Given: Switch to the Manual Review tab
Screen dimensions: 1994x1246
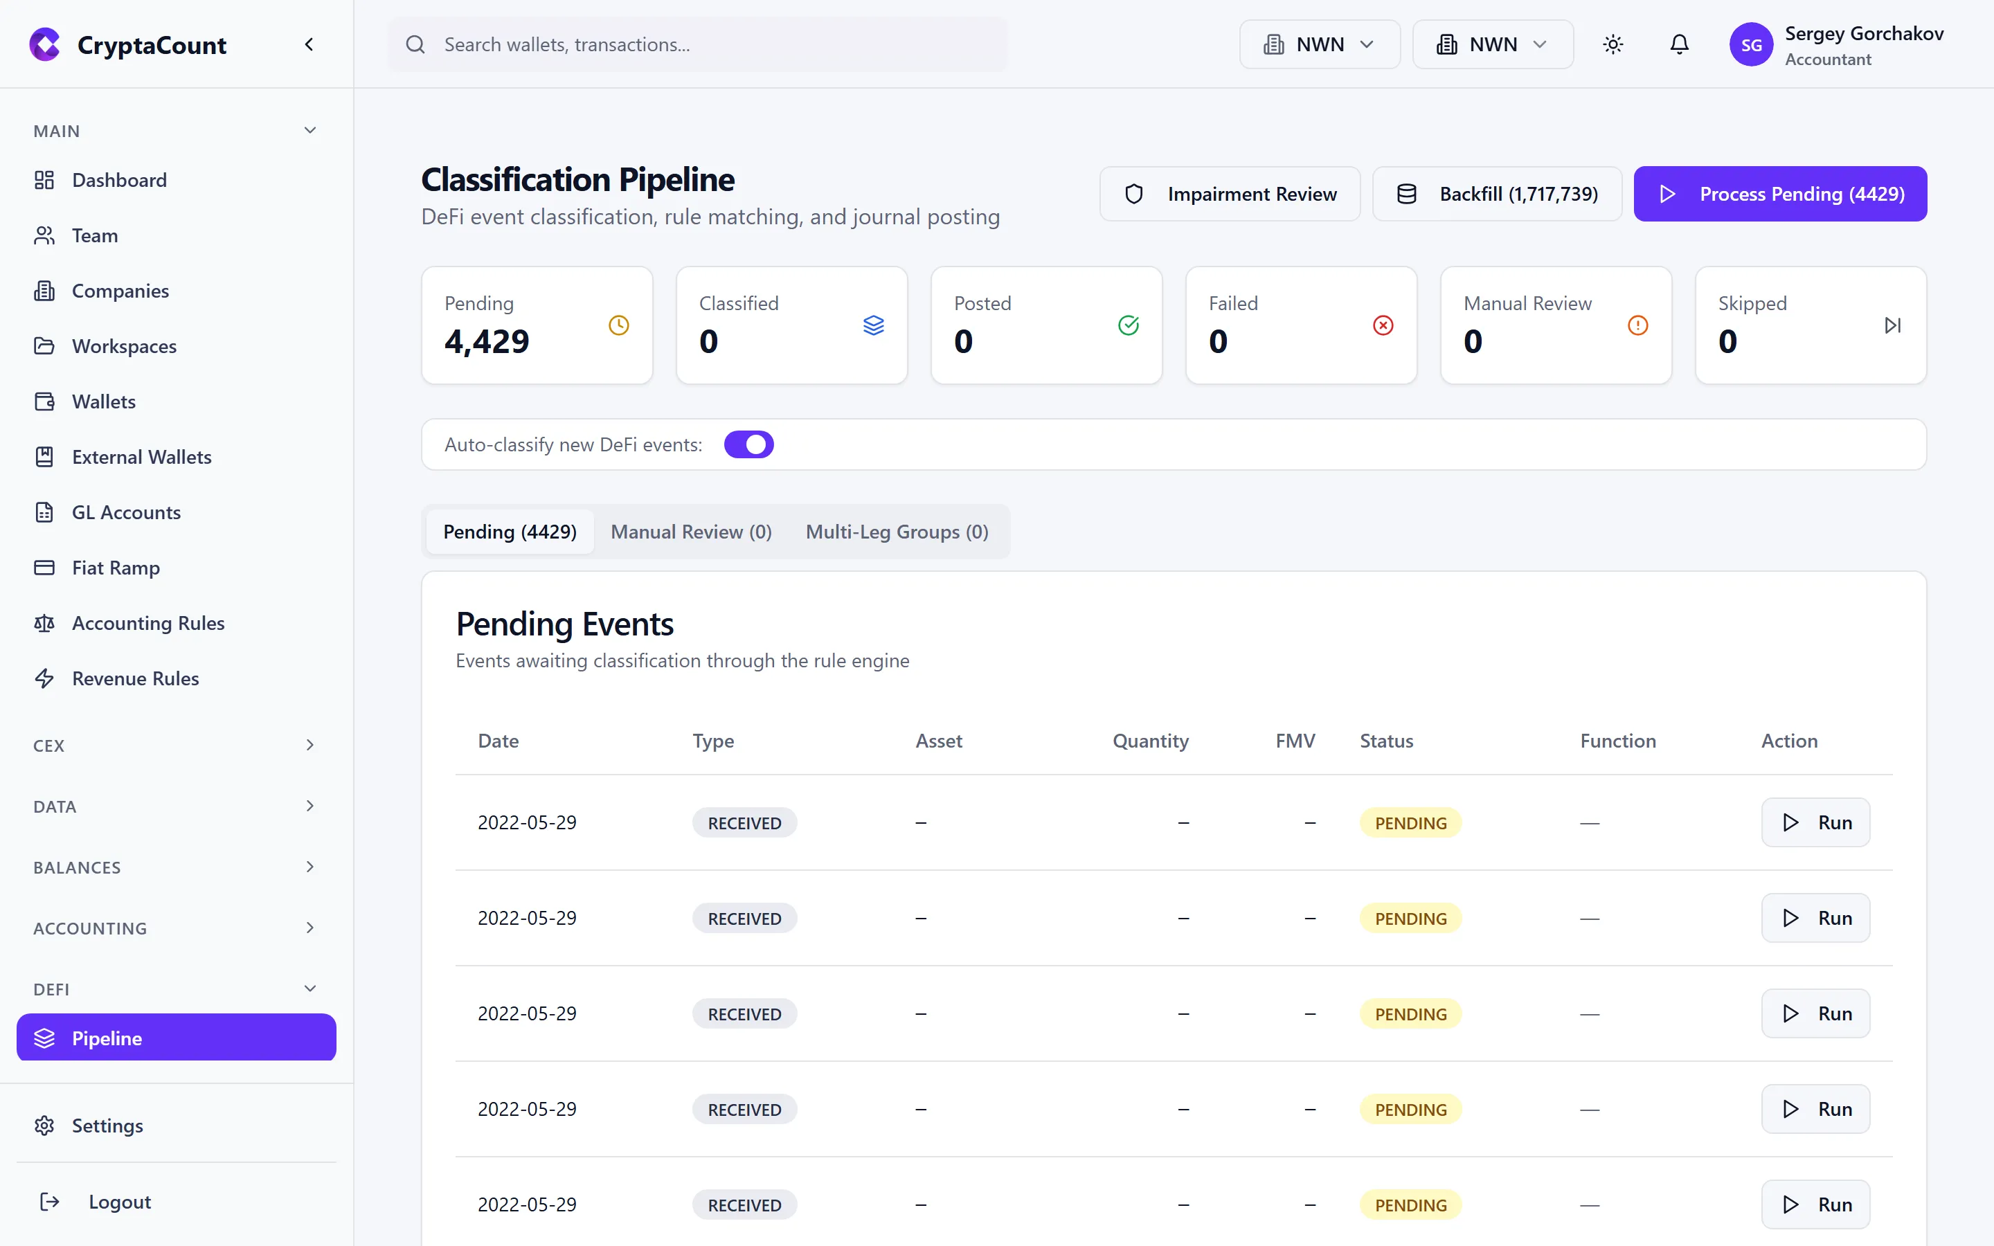Looking at the screenshot, I should pos(690,532).
